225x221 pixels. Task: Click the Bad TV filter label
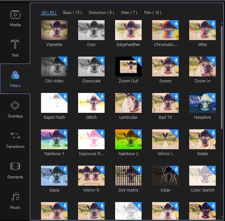click(165, 117)
